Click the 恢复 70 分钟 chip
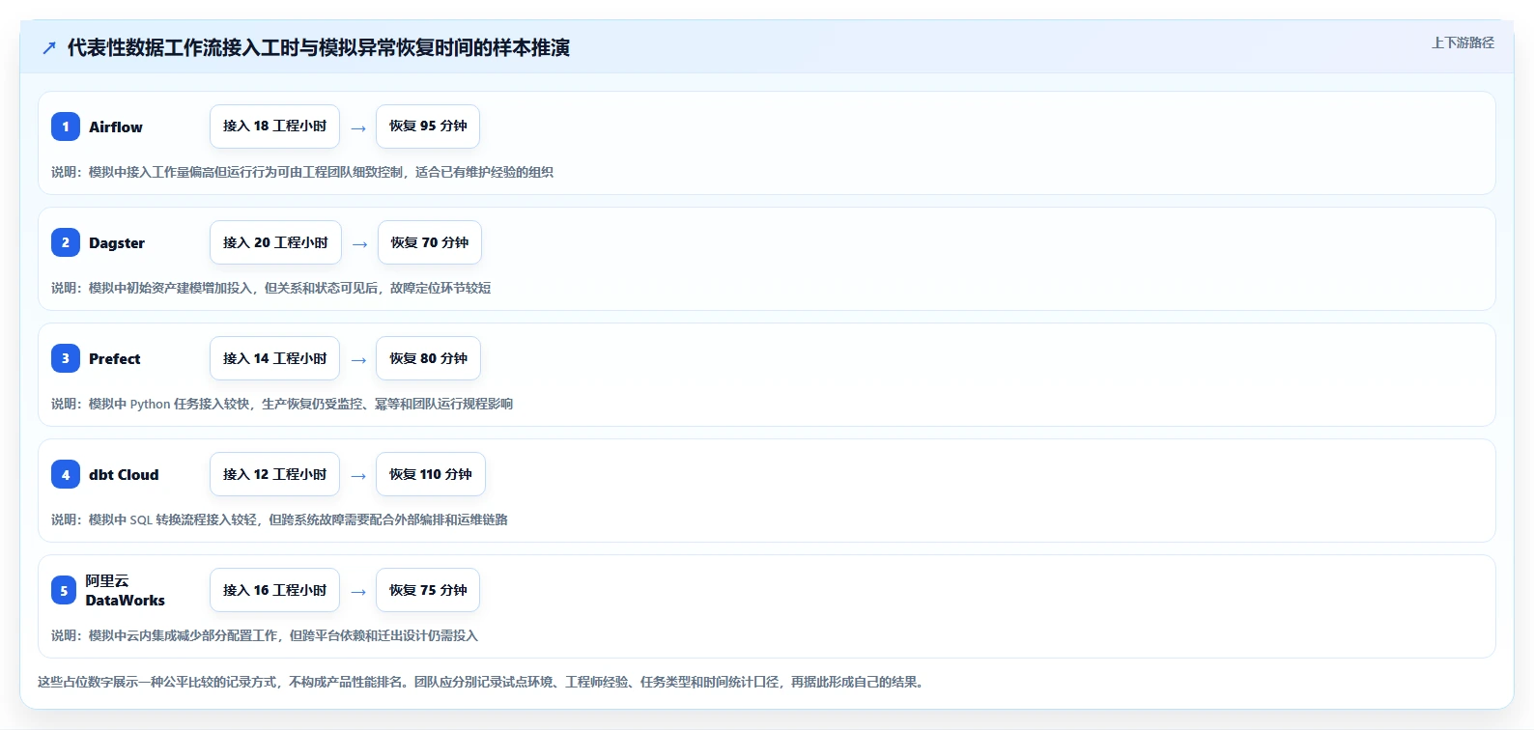 tap(430, 242)
